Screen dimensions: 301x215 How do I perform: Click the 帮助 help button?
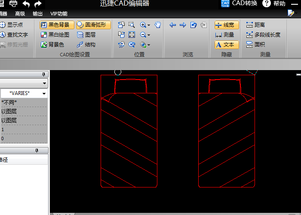pos(273,3)
